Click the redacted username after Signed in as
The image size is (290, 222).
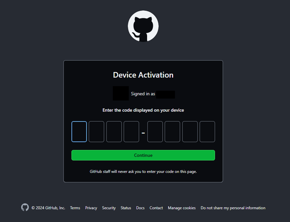pos(166,95)
